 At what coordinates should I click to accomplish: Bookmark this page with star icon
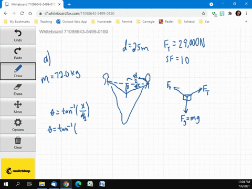203,14
